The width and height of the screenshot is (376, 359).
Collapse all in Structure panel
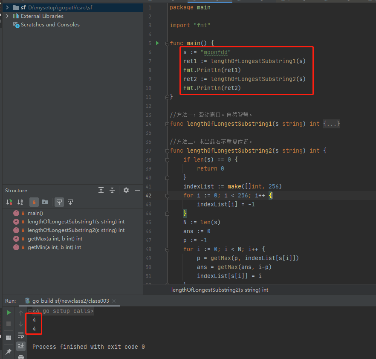(112, 191)
